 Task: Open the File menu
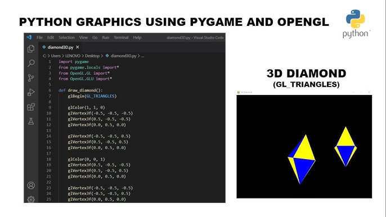click(x=39, y=38)
